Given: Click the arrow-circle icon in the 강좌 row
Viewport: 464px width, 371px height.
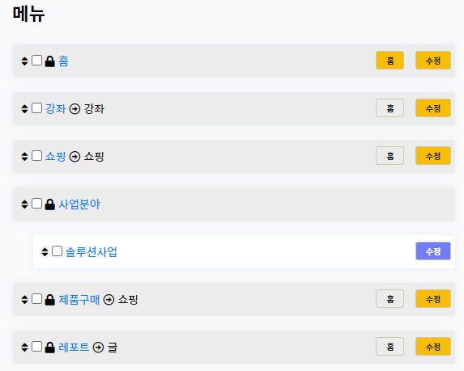Looking at the screenshot, I should click(x=74, y=109).
